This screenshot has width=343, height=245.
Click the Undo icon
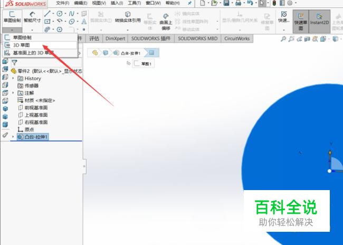pos(250,3)
